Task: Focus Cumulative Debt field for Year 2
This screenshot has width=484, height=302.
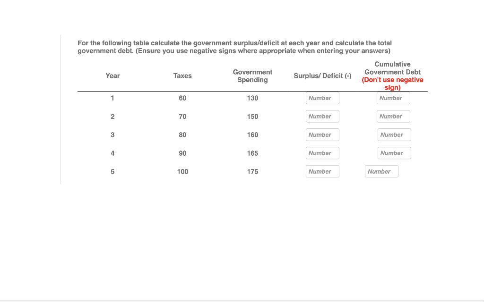Action: click(x=393, y=117)
